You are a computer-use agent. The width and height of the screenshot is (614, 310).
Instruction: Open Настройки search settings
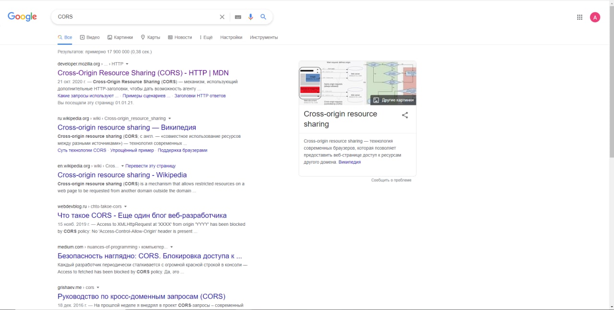[x=231, y=37]
